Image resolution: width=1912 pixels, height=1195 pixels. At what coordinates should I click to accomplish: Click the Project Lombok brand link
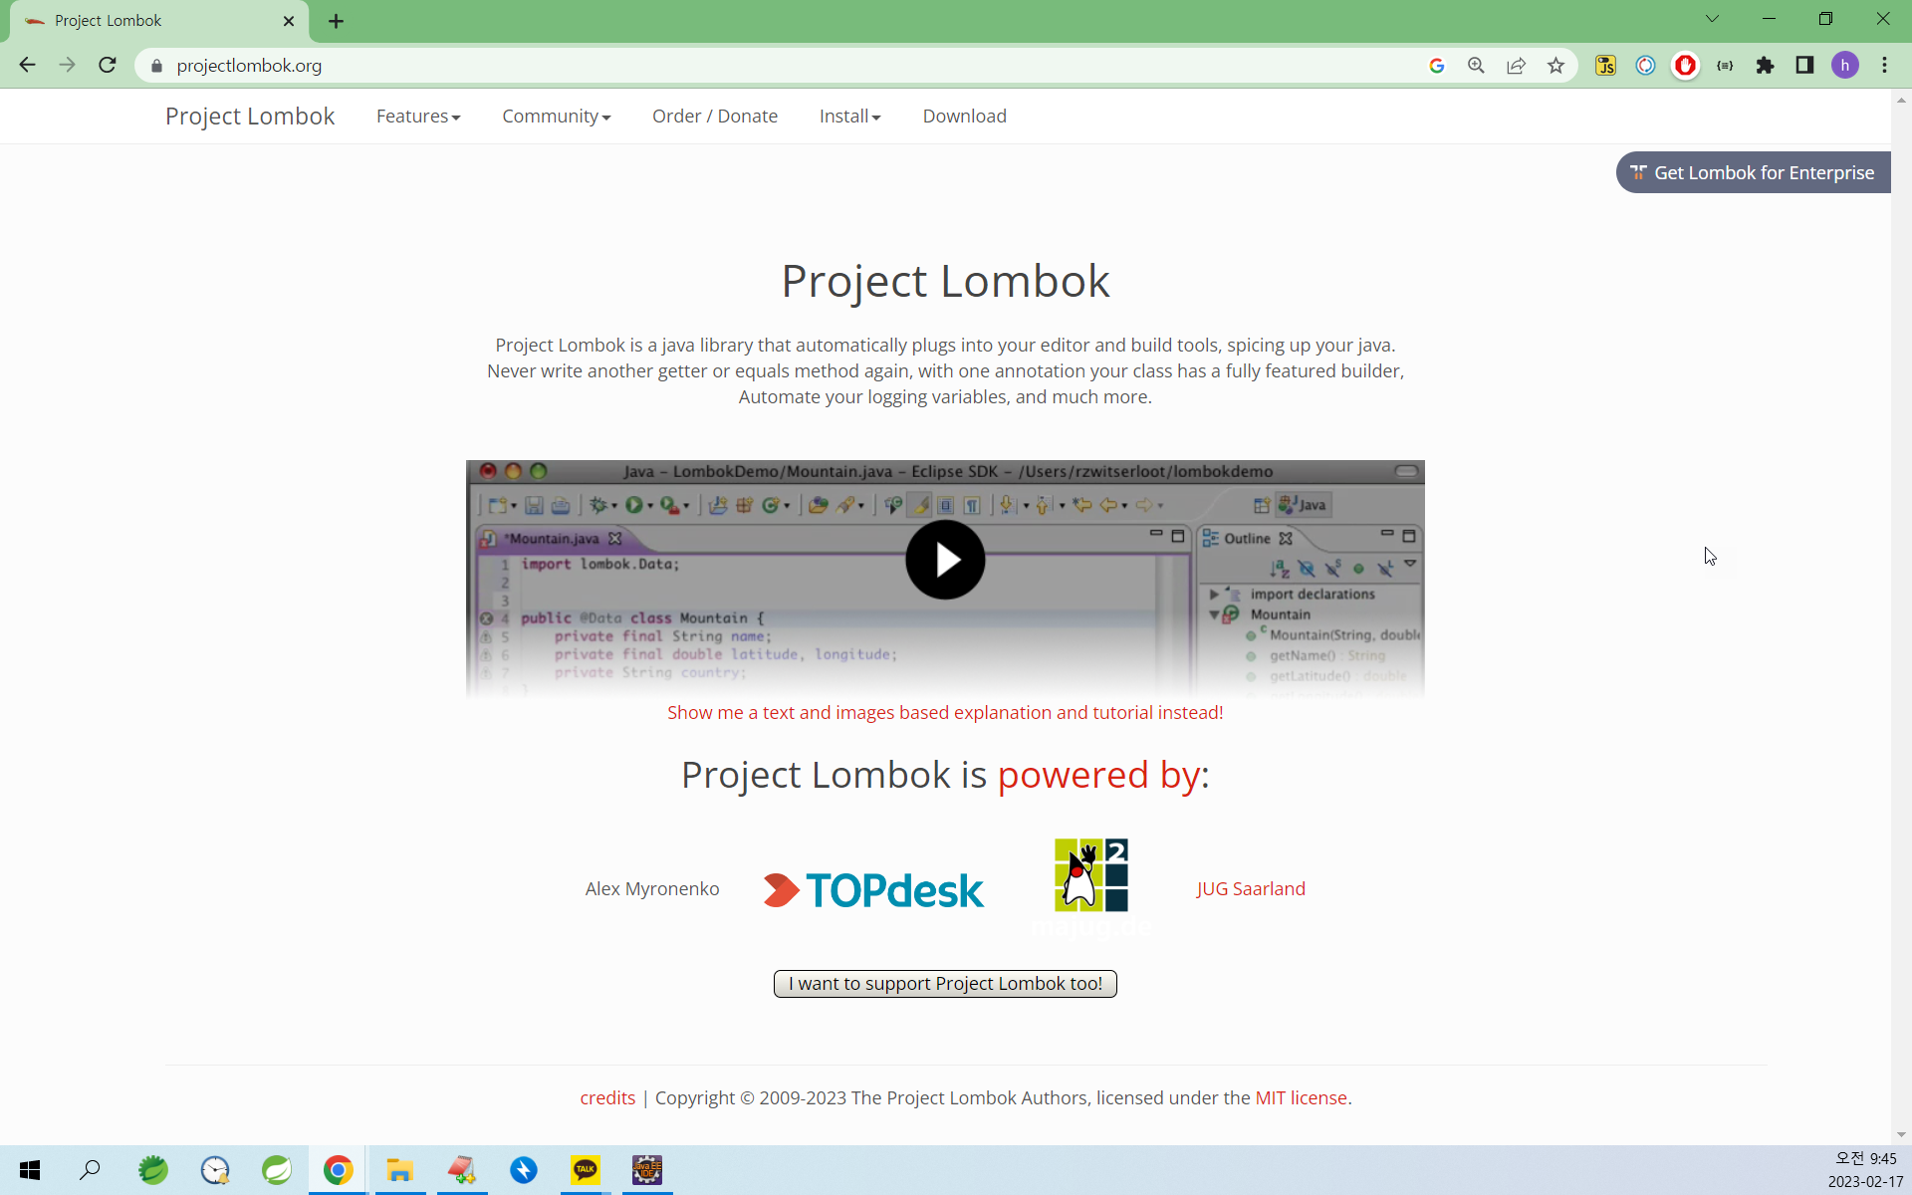[x=250, y=117]
